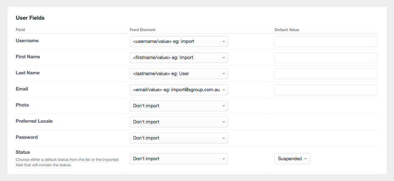Click the Username field label
Screen dimensions: 394x181
pos(27,41)
